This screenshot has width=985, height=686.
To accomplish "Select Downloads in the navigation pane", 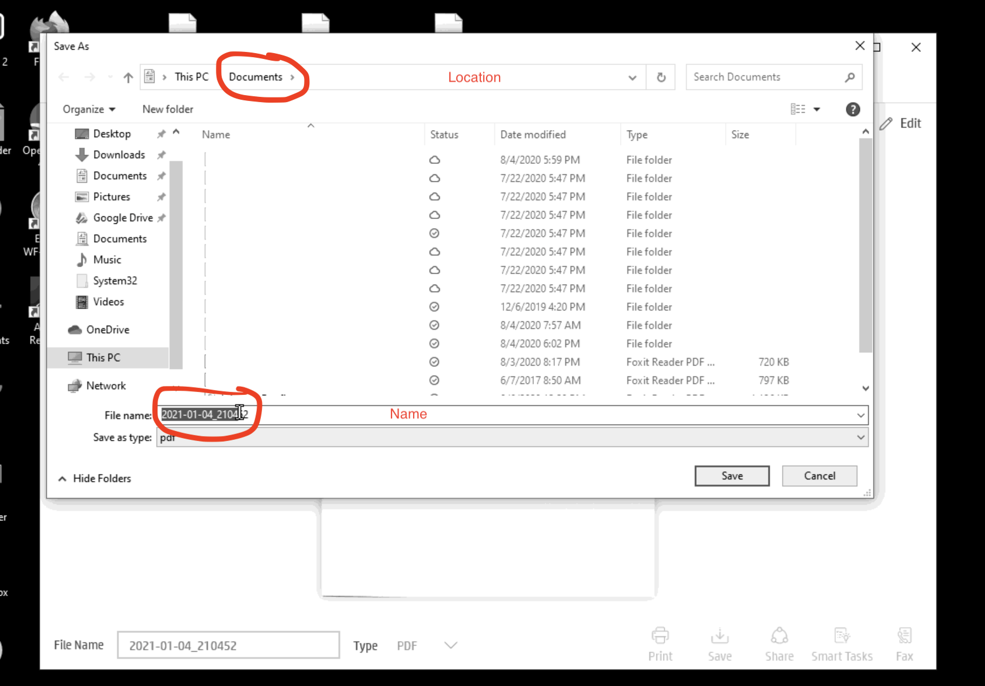I will 119,155.
